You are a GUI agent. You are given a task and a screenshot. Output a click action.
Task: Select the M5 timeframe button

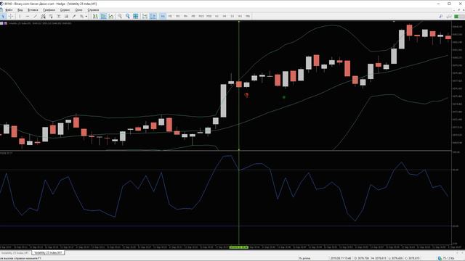click(x=193, y=16)
